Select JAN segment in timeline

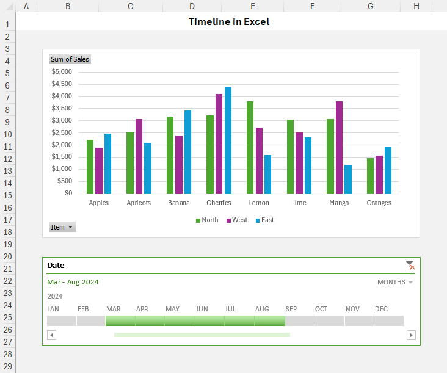pos(62,321)
